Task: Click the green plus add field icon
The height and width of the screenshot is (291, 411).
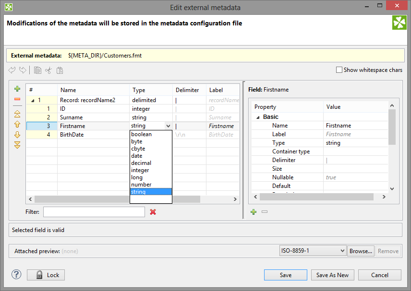Action: point(17,89)
